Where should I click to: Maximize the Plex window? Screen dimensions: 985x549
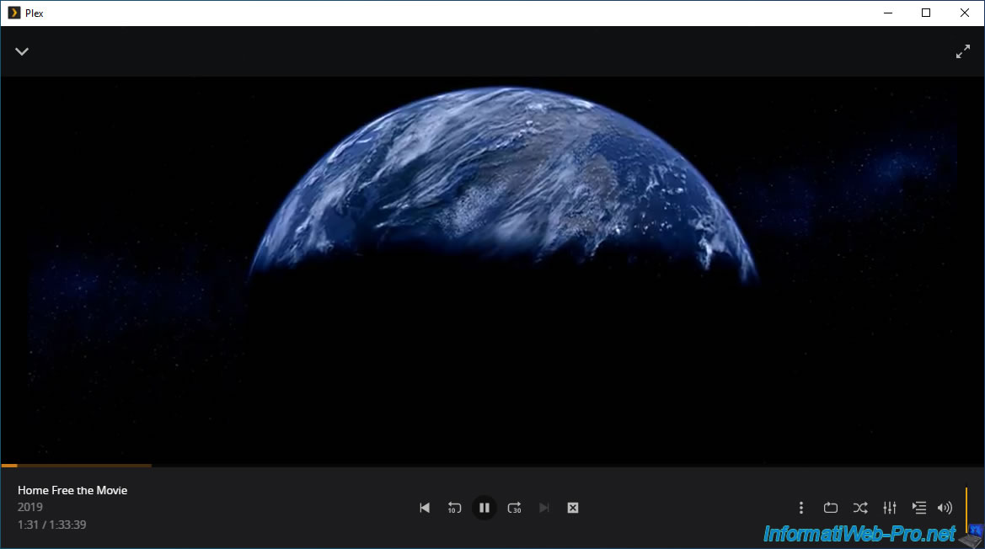point(925,13)
